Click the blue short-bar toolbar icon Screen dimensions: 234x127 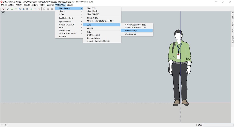pos(35,9)
